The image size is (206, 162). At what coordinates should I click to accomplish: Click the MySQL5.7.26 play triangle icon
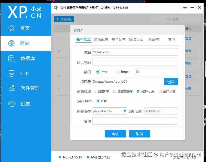88,157
